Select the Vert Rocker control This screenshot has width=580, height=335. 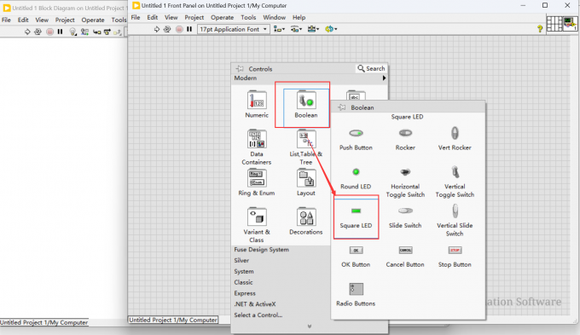point(455,139)
